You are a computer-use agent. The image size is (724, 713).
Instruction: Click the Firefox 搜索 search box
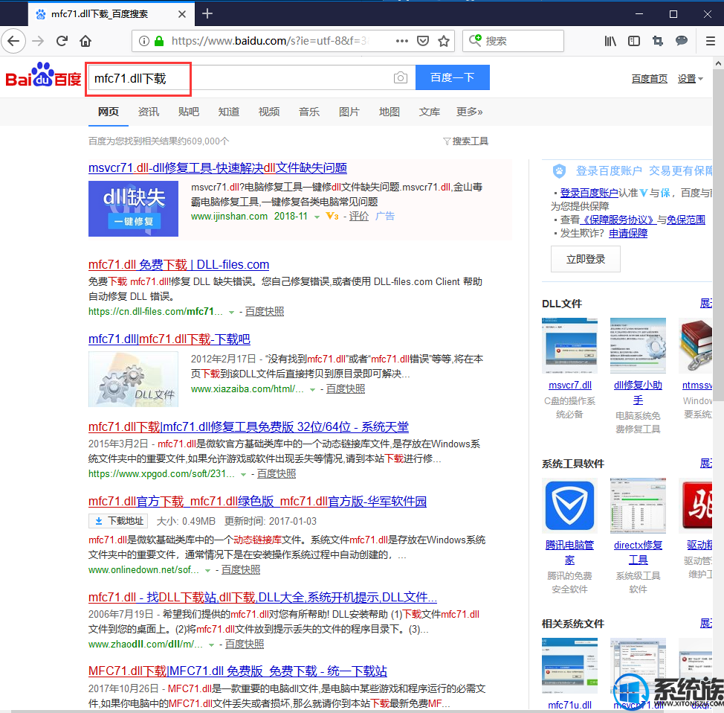coord(513,41)
